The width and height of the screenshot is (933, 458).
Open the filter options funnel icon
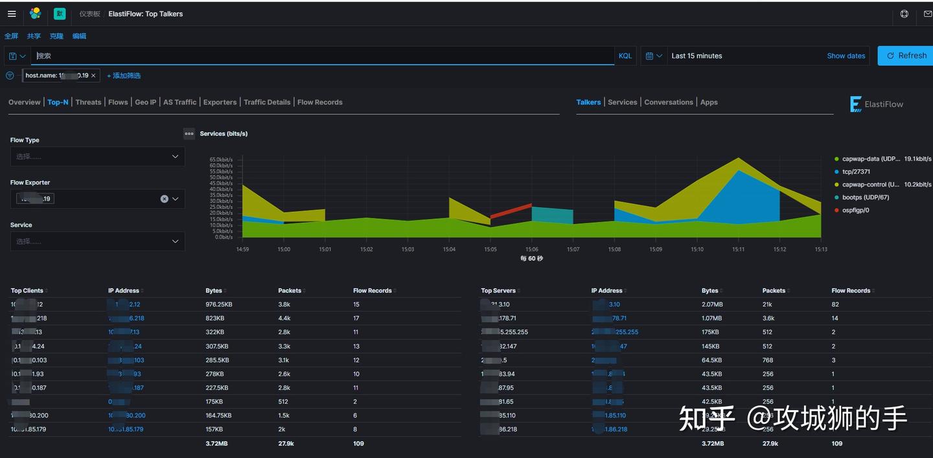coord(10,76)
